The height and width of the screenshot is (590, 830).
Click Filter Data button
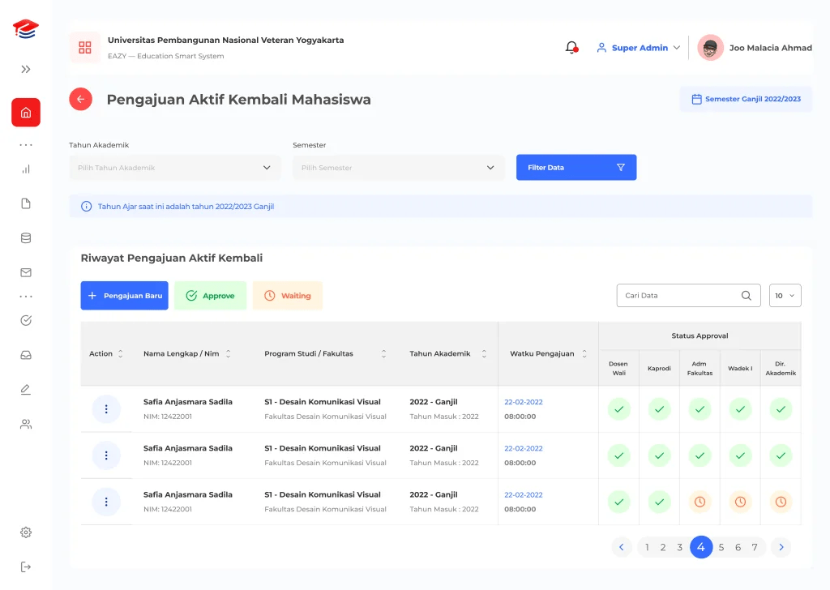click(x=576, y=167)
